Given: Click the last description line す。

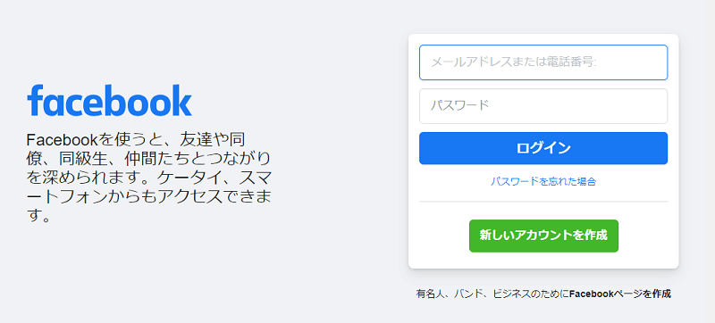Looking at the screenshot, I should (38, 217).
